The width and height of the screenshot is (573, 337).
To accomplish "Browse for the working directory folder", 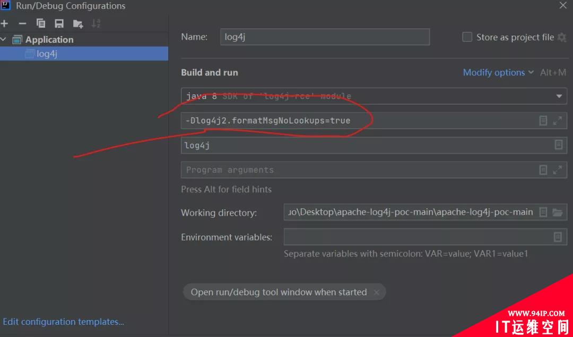I will (x=557, y=212).
